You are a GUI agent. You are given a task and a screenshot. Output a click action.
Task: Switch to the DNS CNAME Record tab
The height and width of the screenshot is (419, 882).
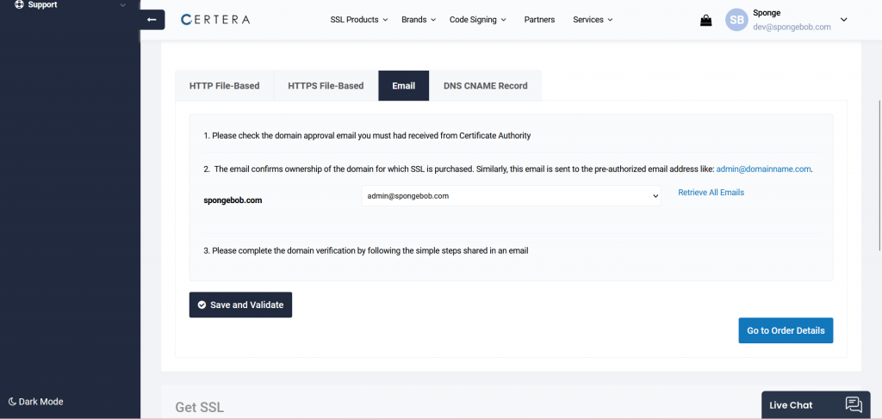tap(486, 86)
